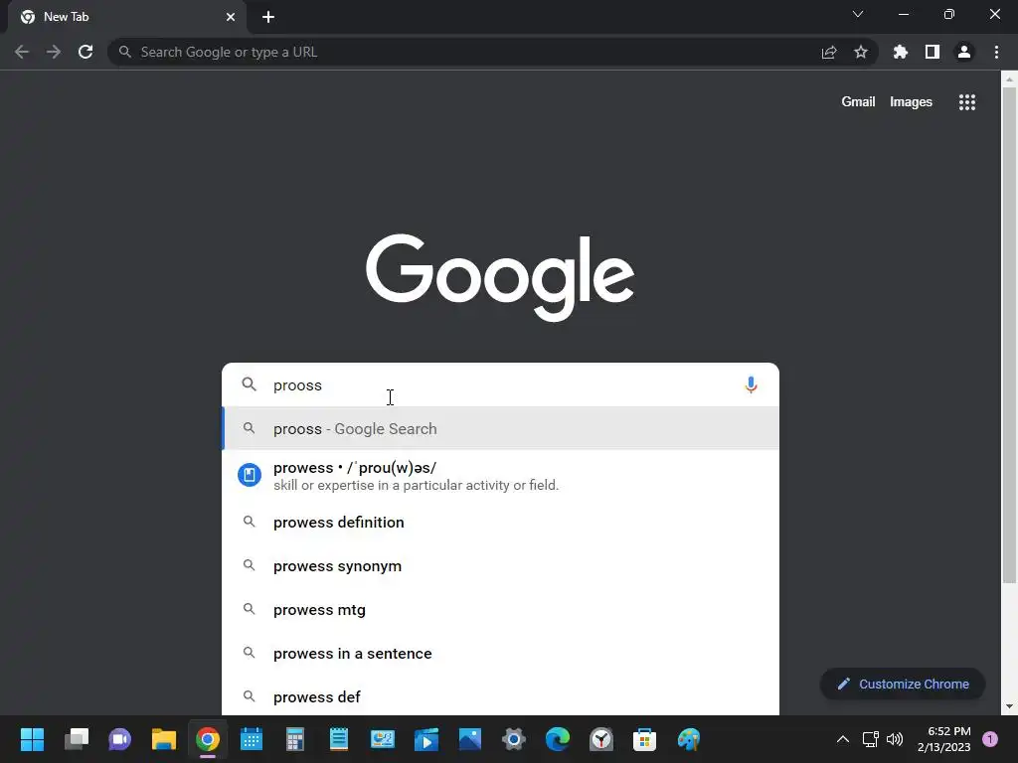
Task: Select 'prowess in a sentence' suggestion
Action: click(x=500, y=654)
